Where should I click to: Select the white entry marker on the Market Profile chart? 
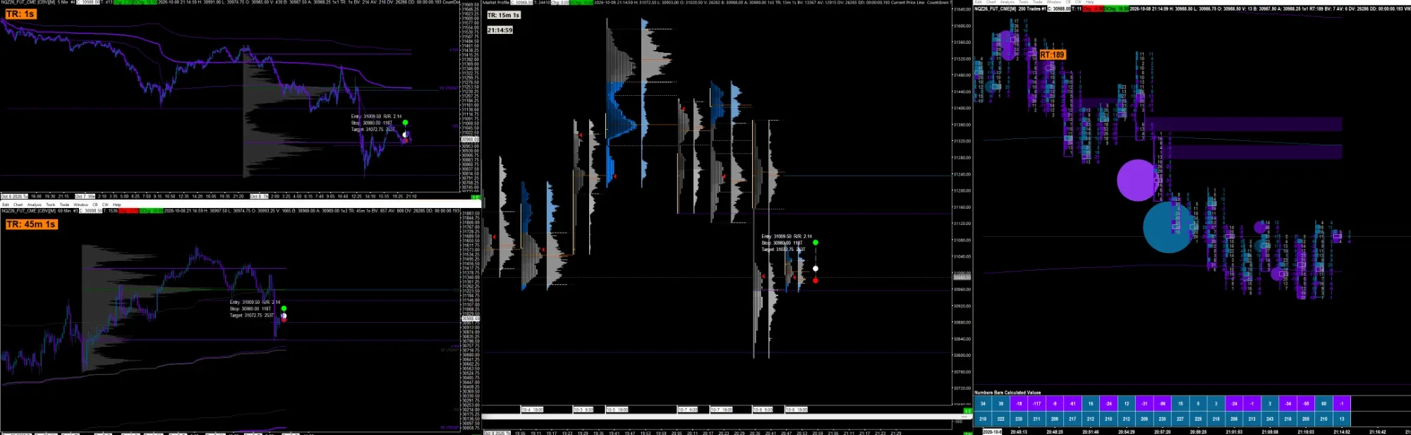coord(816,269)
